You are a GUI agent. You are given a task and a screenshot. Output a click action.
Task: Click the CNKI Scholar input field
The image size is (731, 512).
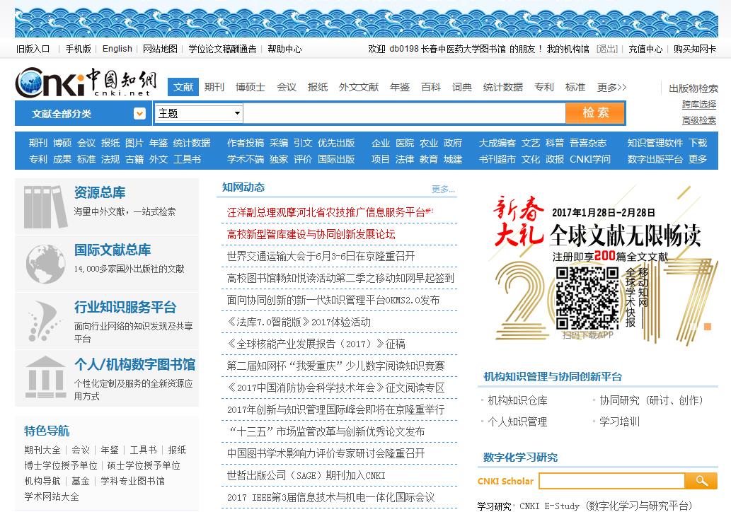[611, 481]
